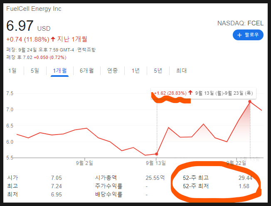Click the 최고 value 7.24
Viewport: 271px width, 206px height.
(x=57, y=186)
